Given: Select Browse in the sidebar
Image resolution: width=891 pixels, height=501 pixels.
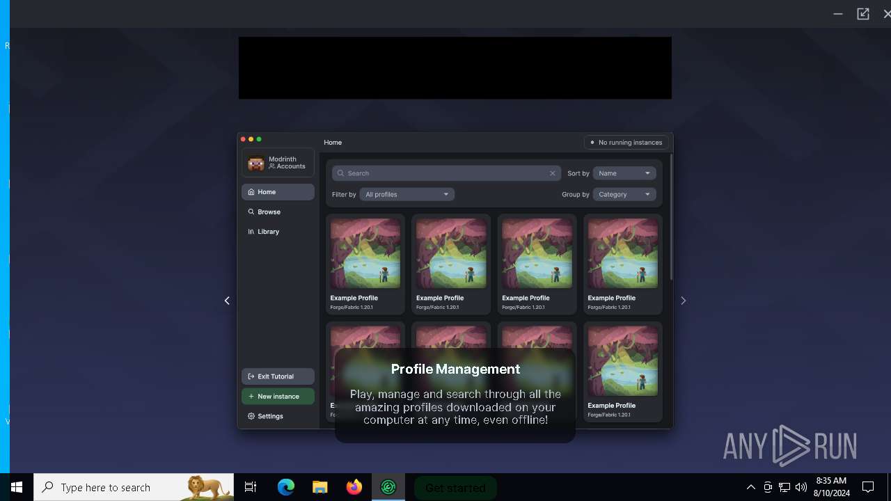Looking at the screenshot, I should tap(278, 212).
